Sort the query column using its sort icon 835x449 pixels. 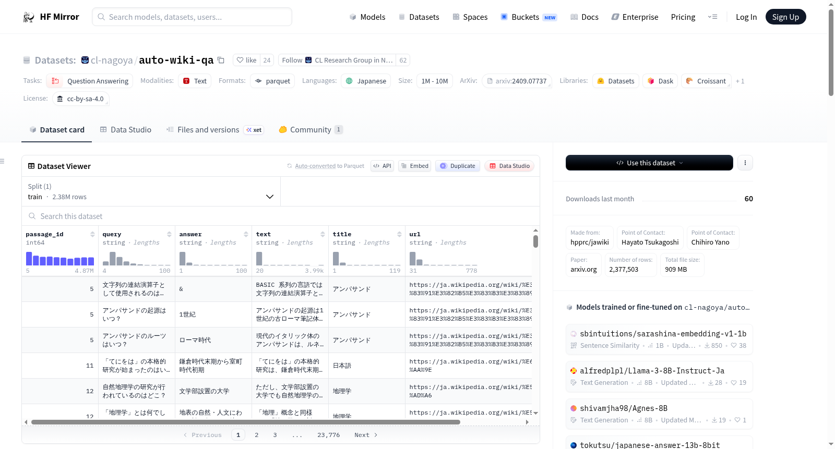click(169, 234)
